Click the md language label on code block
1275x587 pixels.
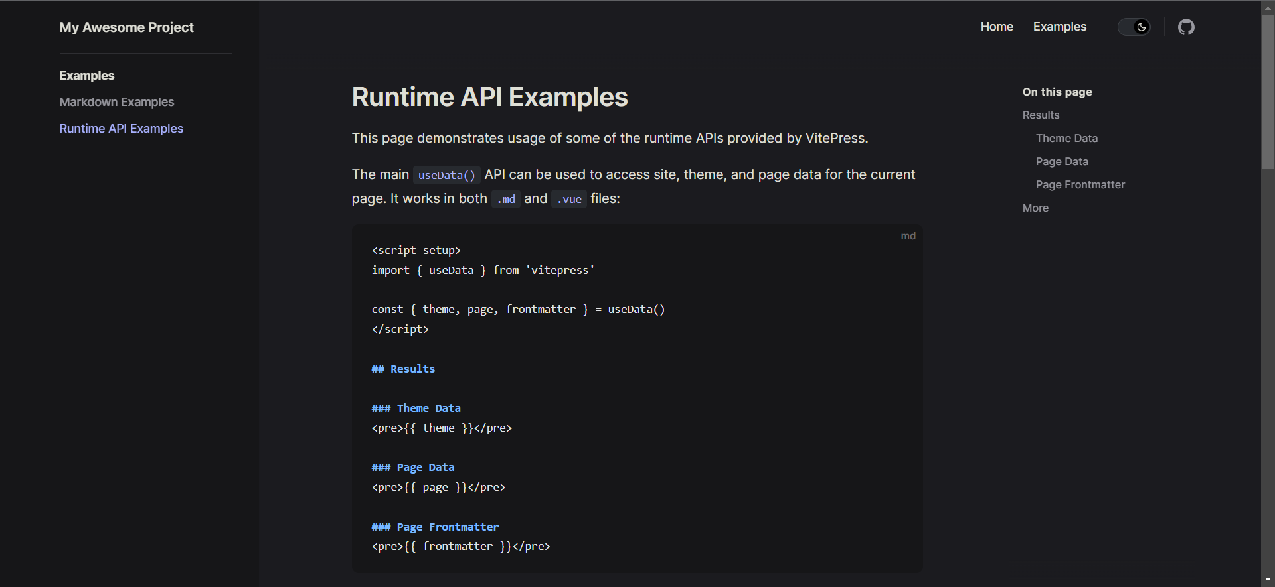point(908,236)
